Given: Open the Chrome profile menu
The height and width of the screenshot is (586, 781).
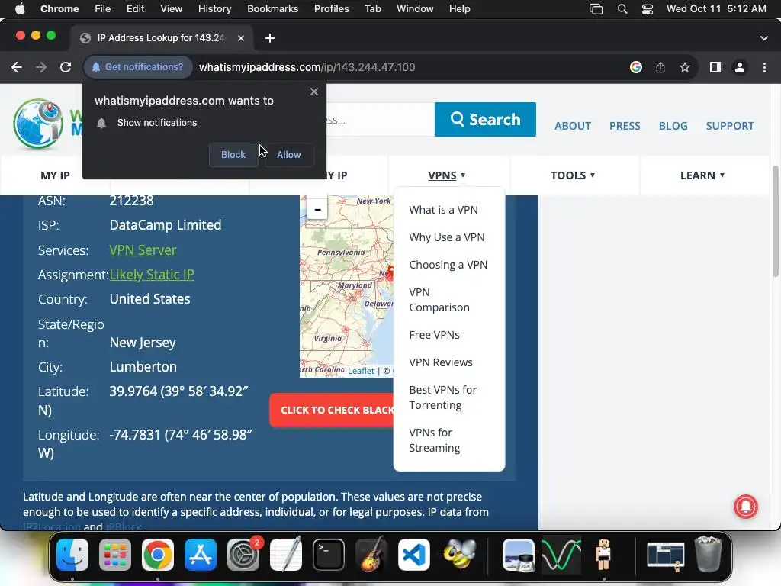Looking at the screenshot, I should coord(740,67).
